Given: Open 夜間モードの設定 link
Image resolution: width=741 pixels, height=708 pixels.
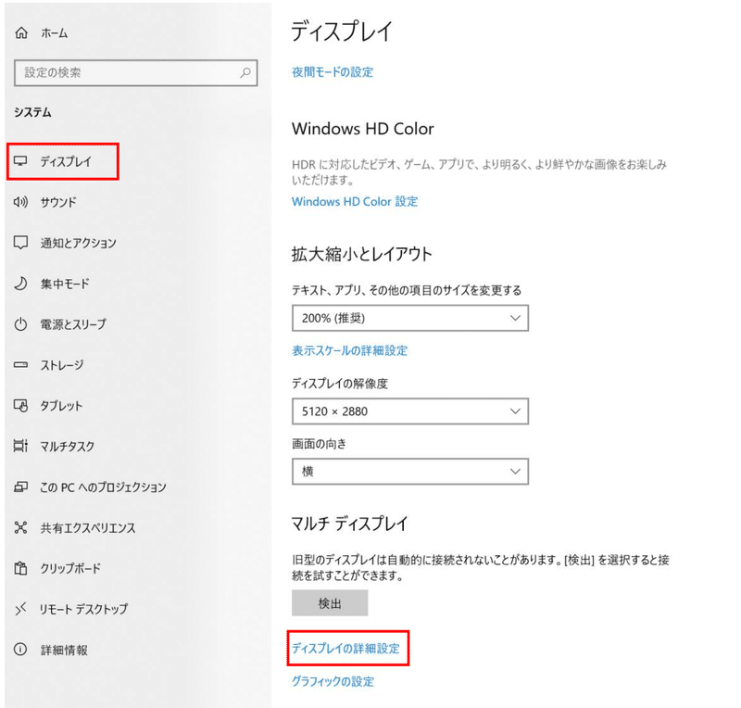Looking at the screenshot, I should (333, 72).
